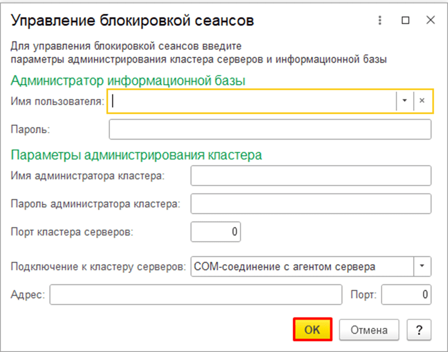This screenshot has height=352, width=448.
Task: Maximize the session lock management dialog
Action: coord(405,21)
